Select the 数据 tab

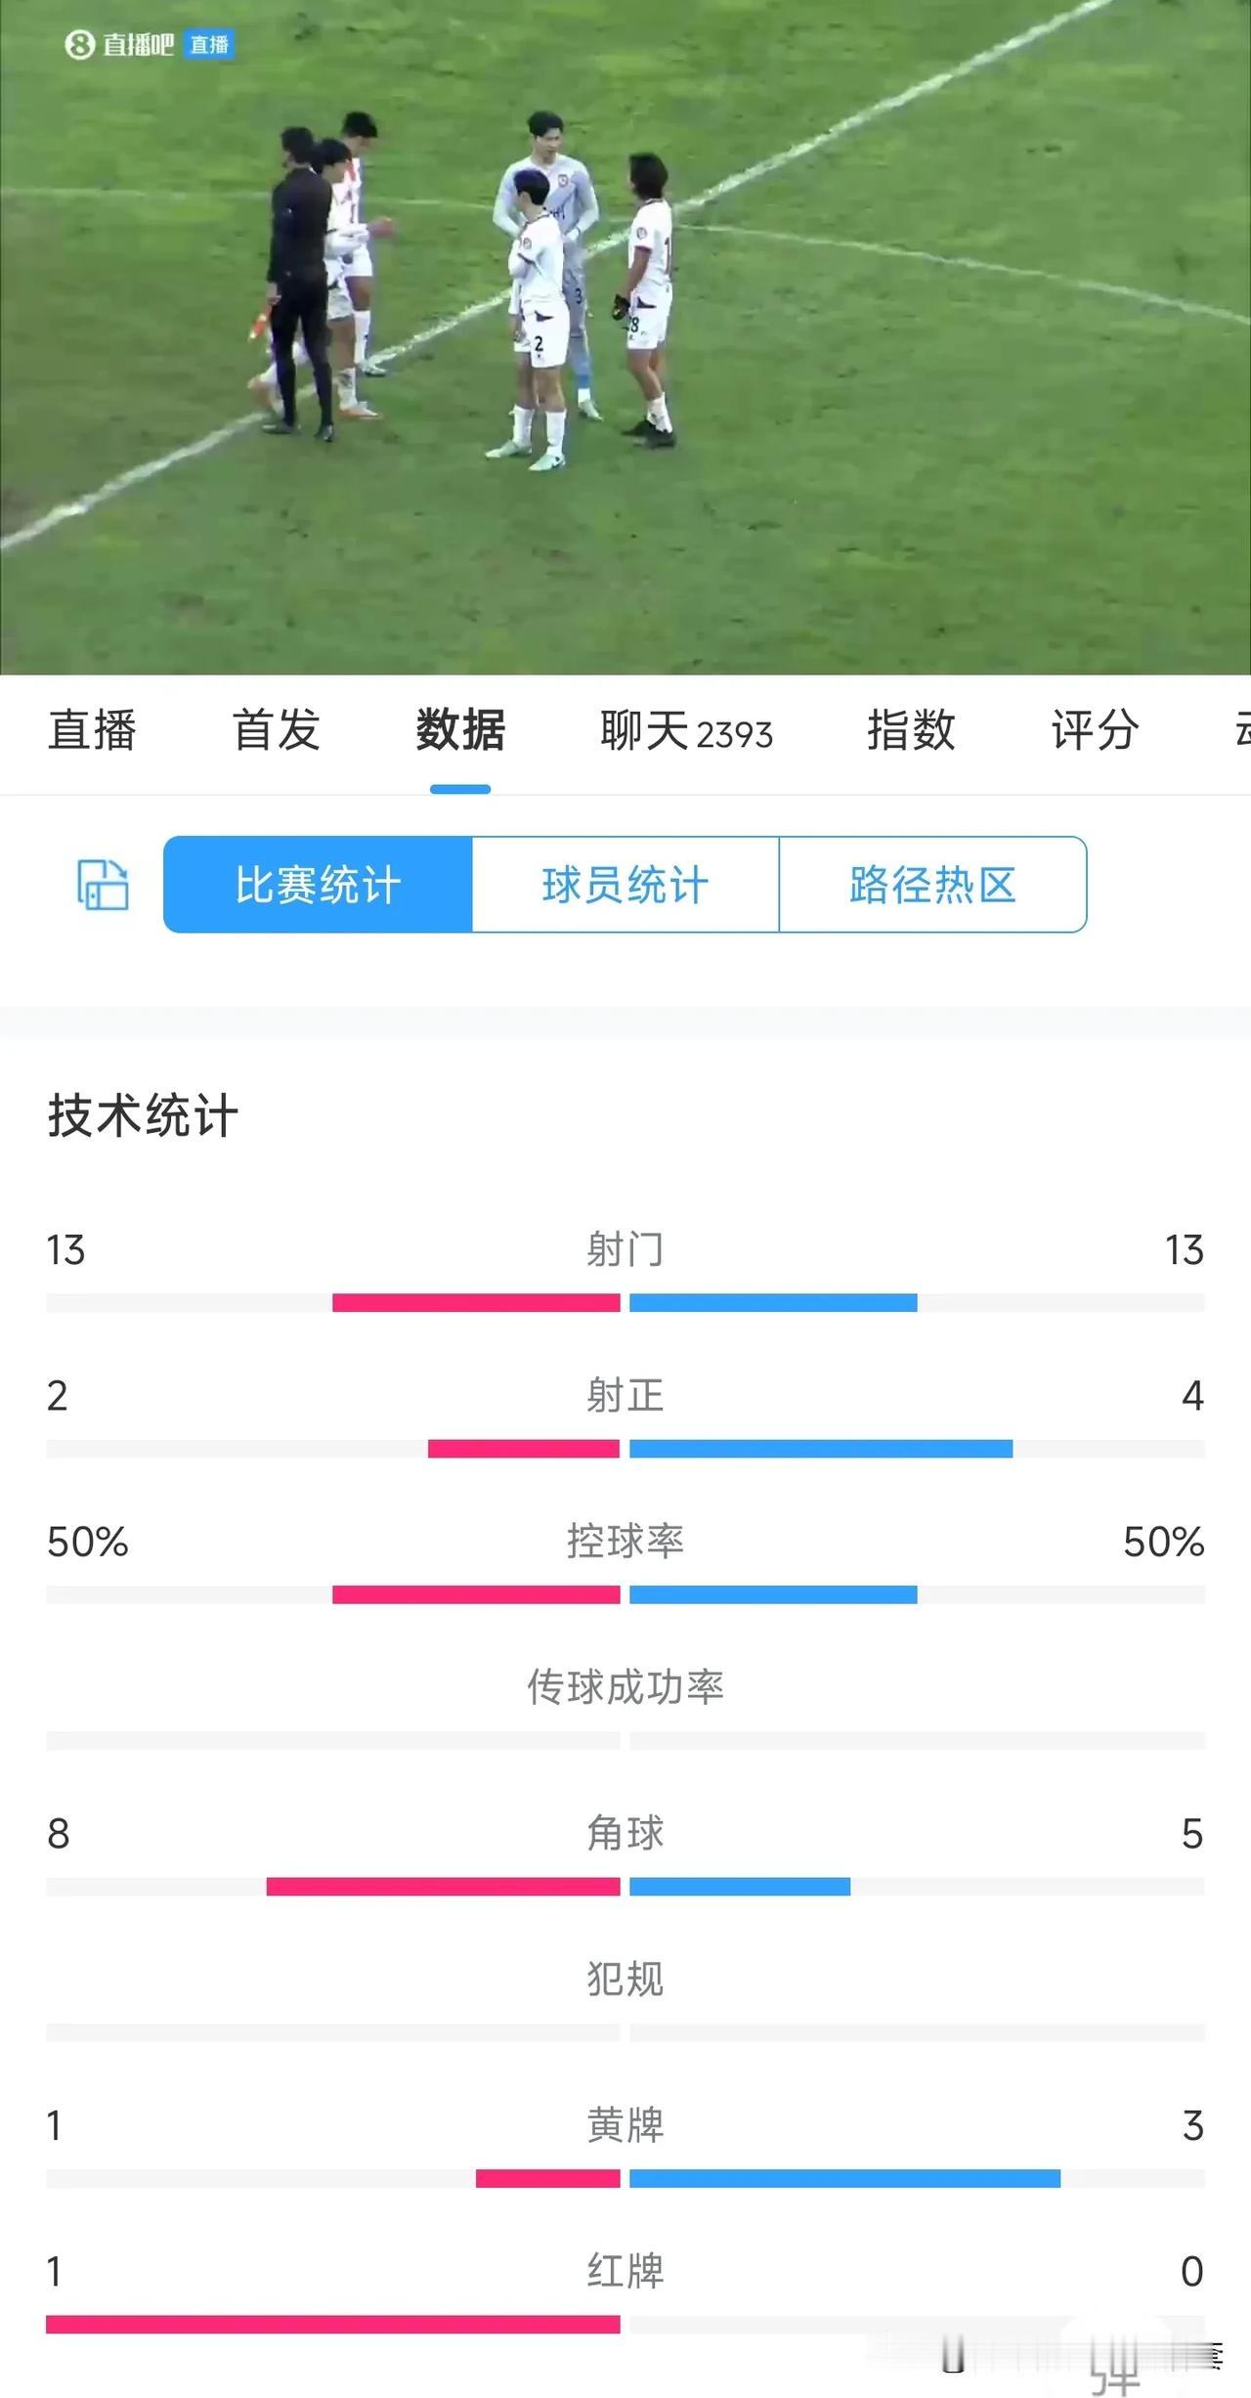click(460, 730)
